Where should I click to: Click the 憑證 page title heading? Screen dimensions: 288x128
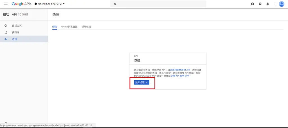tap(56, 15)
